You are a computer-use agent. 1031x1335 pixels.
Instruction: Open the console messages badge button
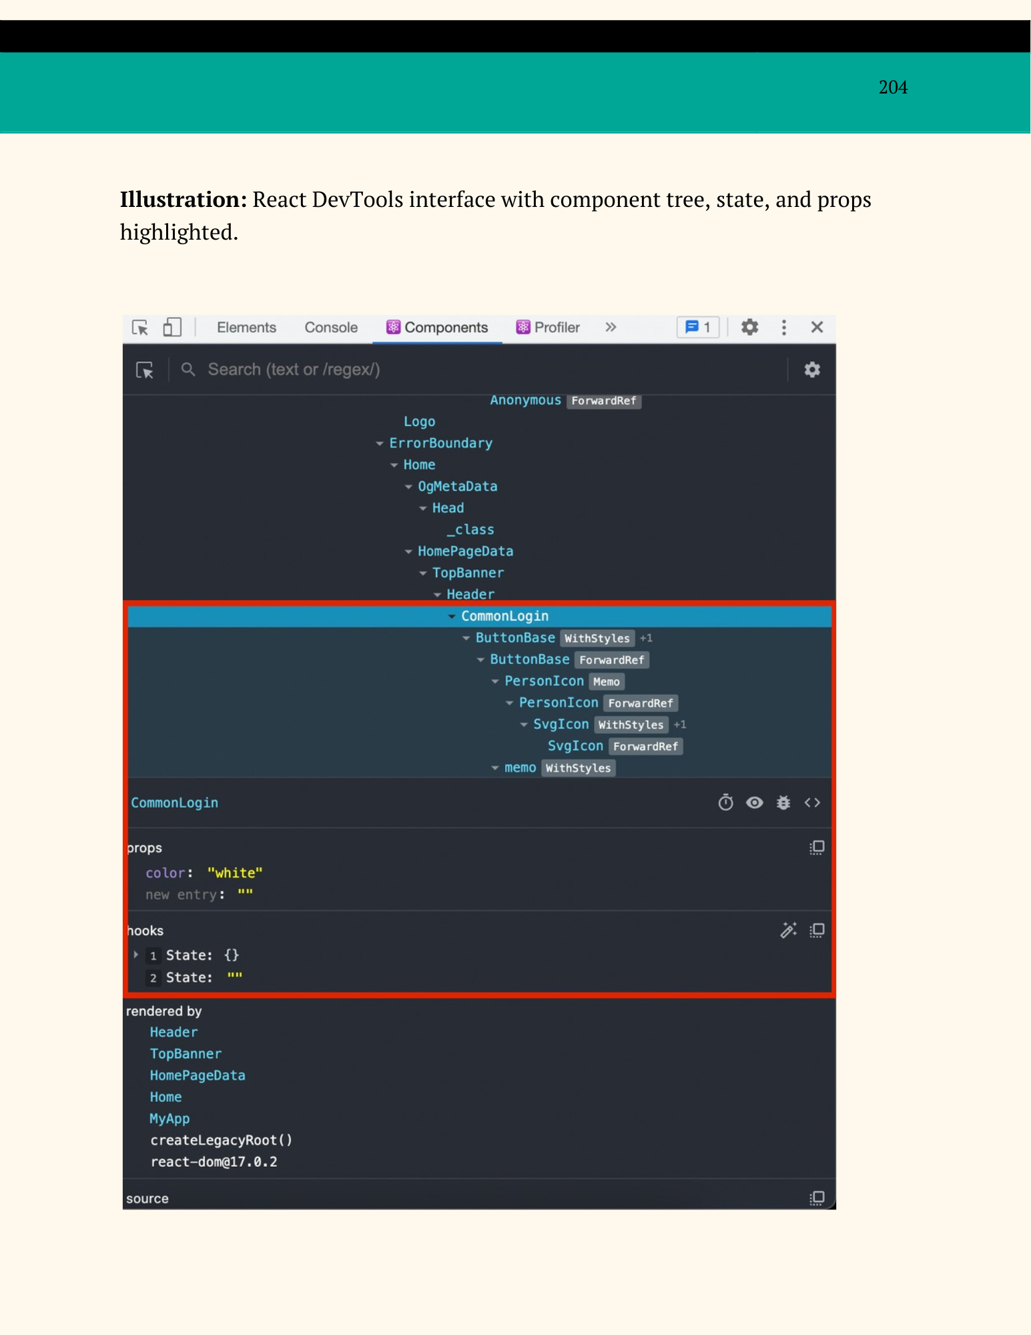(x=698, y=327)
